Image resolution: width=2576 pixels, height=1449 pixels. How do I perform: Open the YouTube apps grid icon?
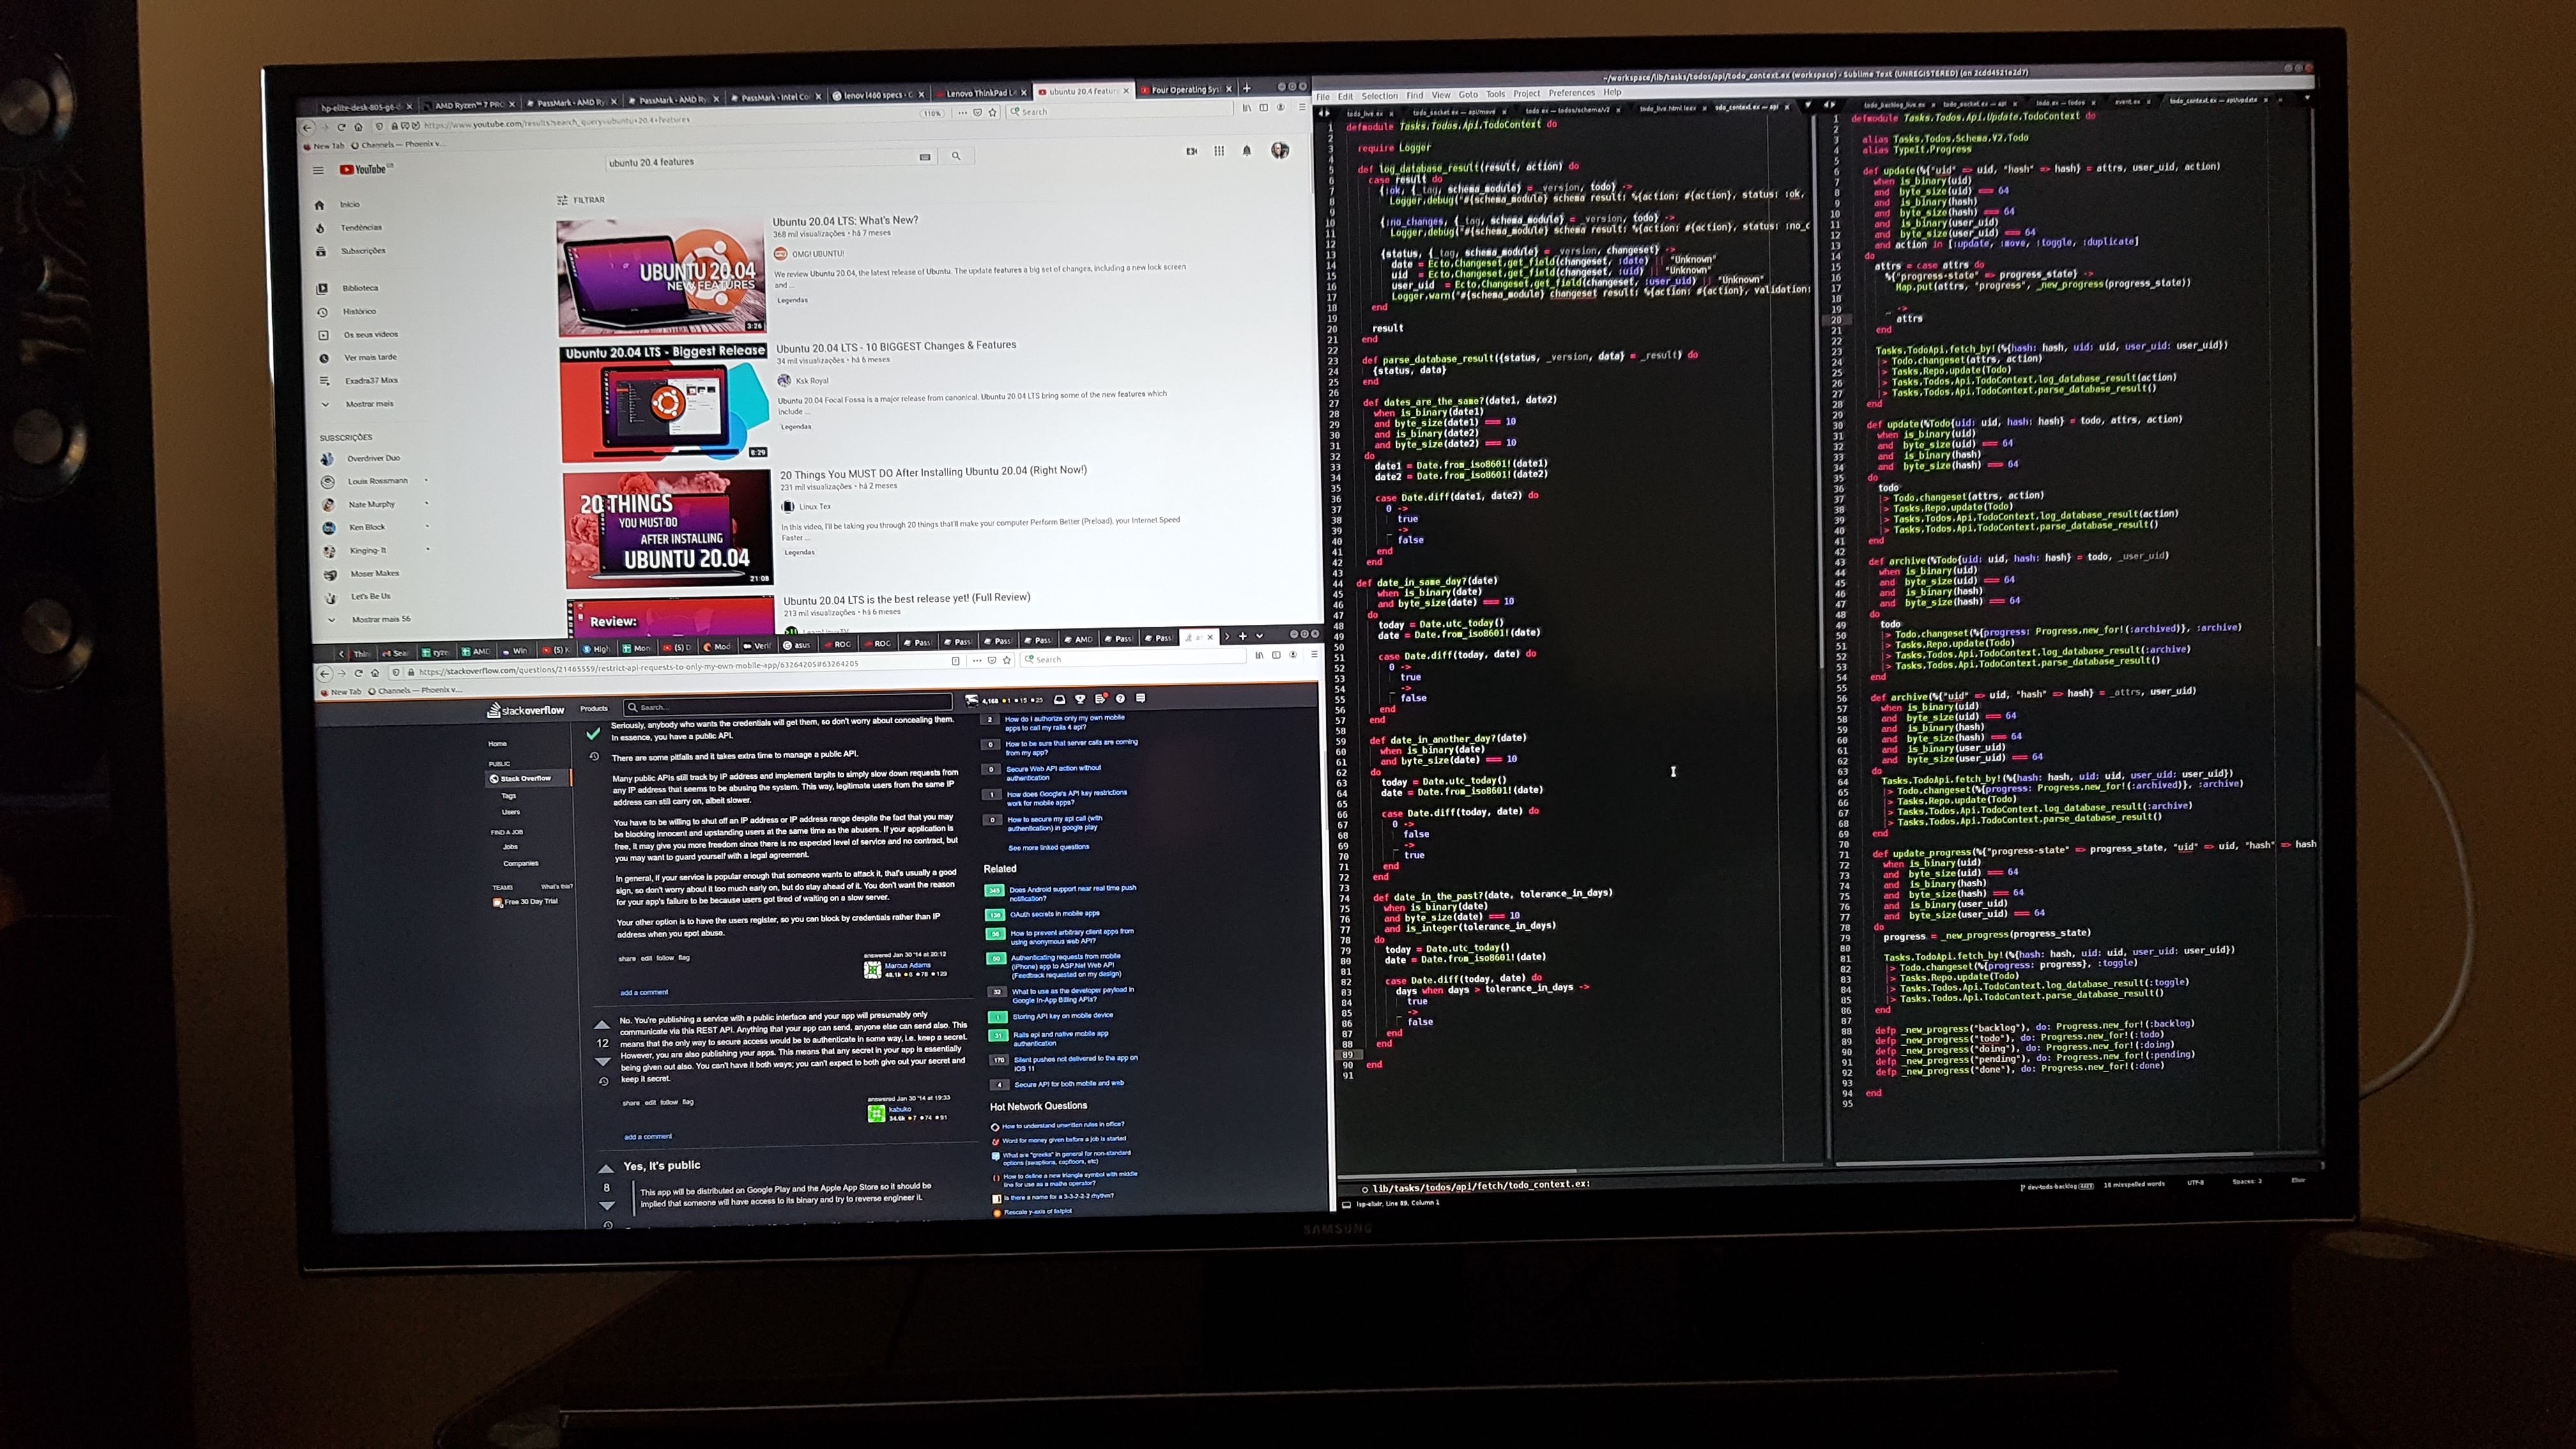pyautogui.click(x=1219, y=151)
